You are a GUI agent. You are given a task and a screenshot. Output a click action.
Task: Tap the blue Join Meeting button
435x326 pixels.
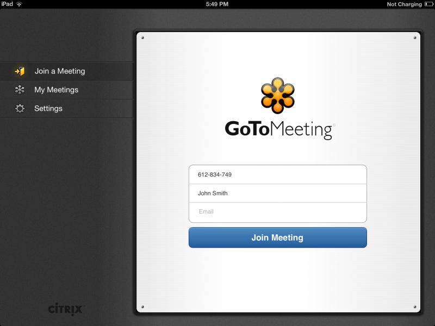(x=278, y=237)
